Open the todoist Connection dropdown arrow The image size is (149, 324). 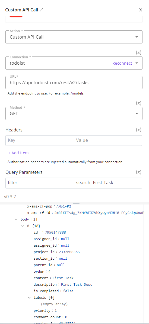point(137,63)
